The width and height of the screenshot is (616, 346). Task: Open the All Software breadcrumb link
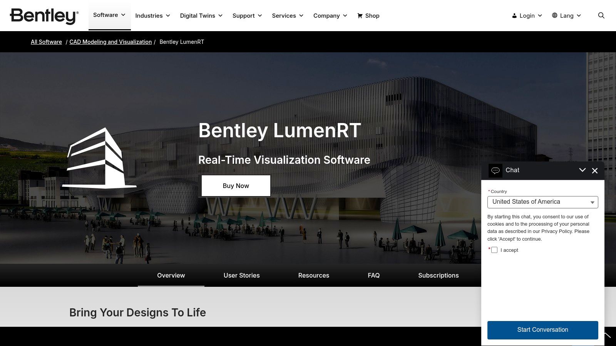46,42
